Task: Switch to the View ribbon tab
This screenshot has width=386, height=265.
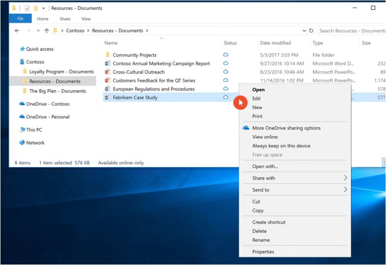Action: (86, 19)
